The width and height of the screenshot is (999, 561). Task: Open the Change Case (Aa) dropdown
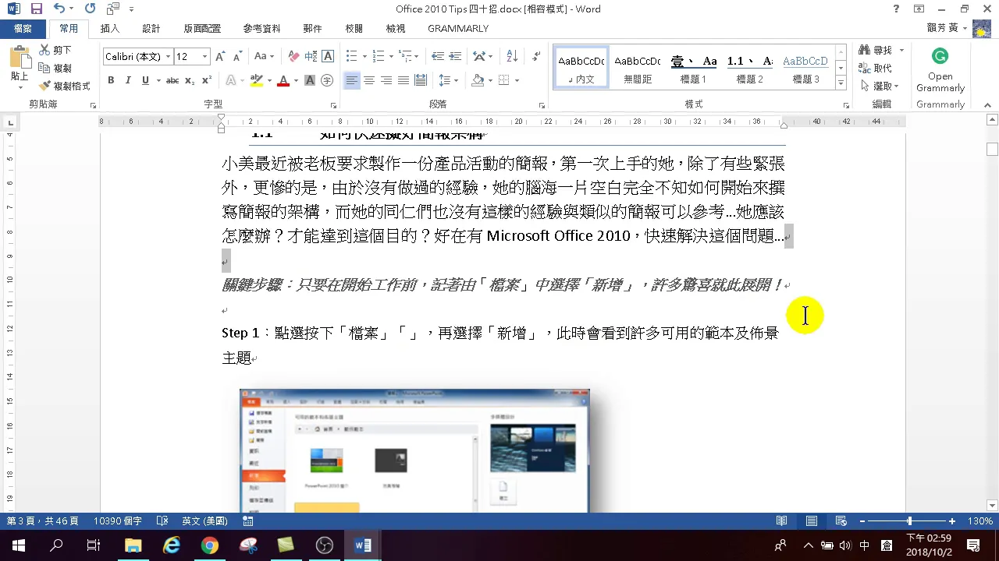(264, 56)
